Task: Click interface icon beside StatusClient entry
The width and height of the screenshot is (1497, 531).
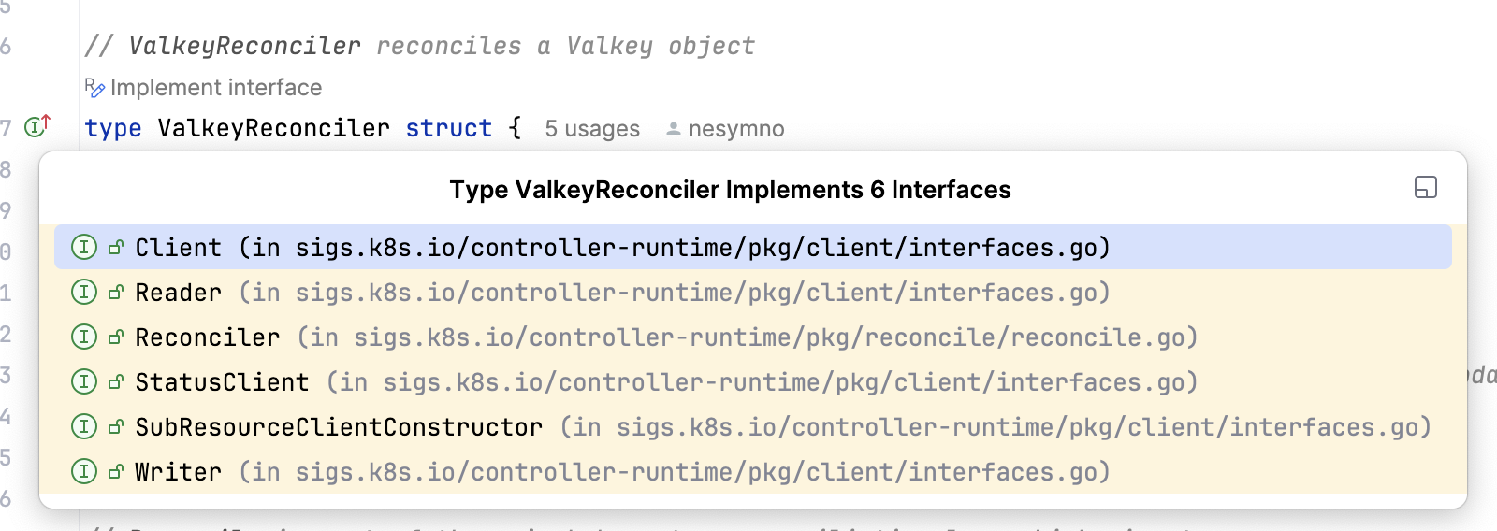Action: tap(84, 382)
